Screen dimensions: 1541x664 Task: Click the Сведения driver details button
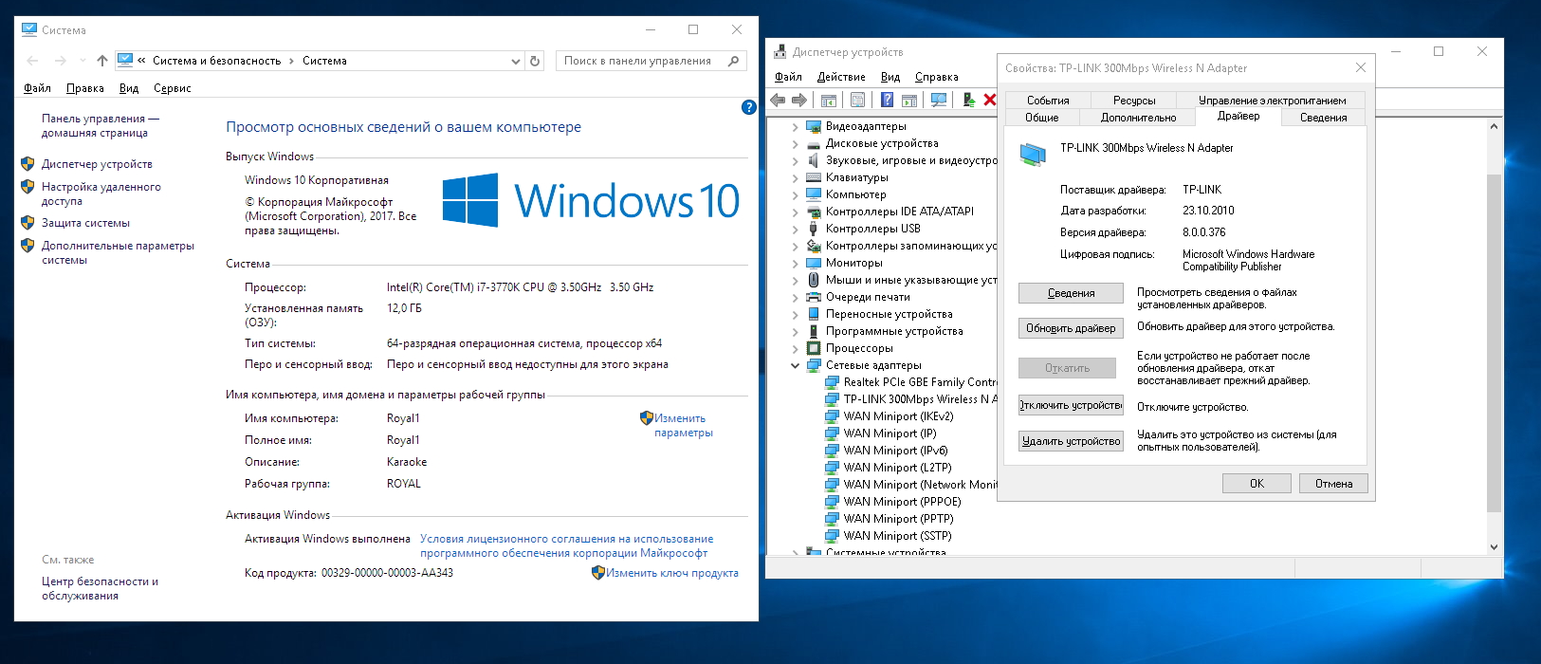1071,293
